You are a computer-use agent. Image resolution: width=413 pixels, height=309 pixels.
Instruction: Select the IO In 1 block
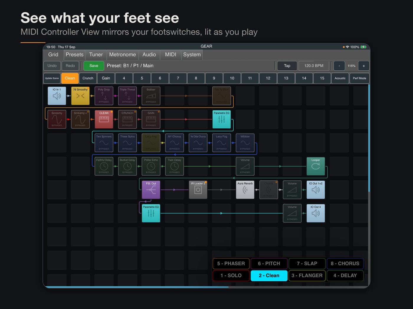(x=57, y=96)
